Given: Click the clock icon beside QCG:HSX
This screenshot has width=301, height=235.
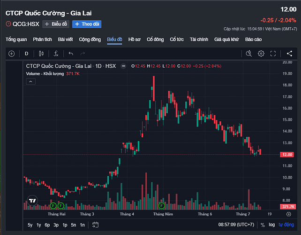Looking at the screenshot, I should pyautogui.click(x=8, y=24).
